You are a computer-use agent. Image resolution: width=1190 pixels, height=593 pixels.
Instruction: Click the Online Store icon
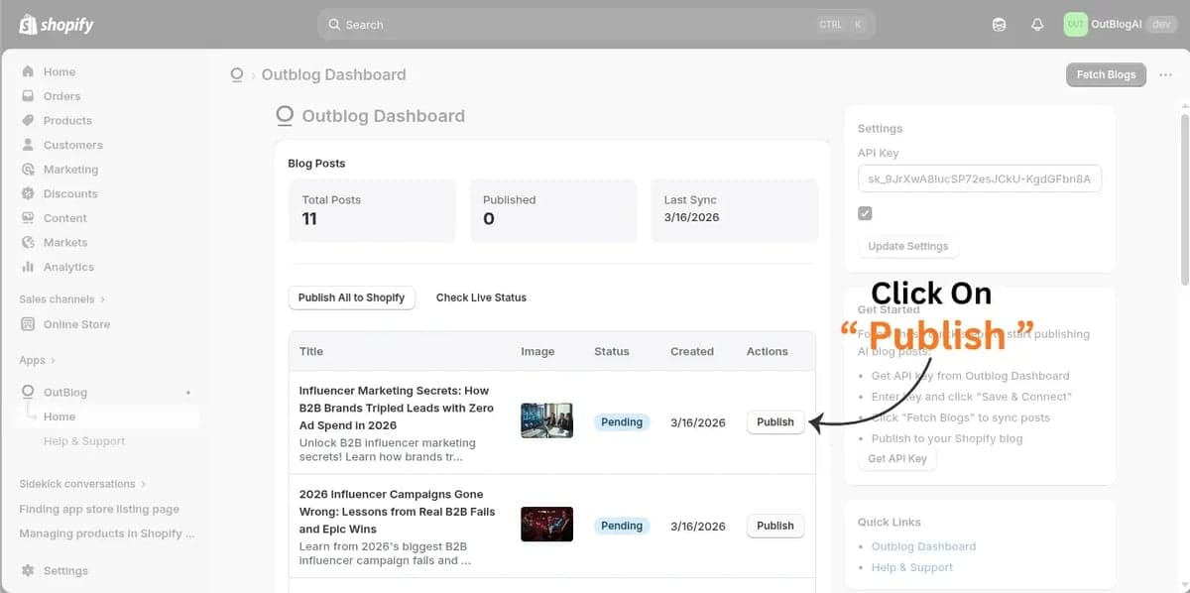[x=28, y=324]
